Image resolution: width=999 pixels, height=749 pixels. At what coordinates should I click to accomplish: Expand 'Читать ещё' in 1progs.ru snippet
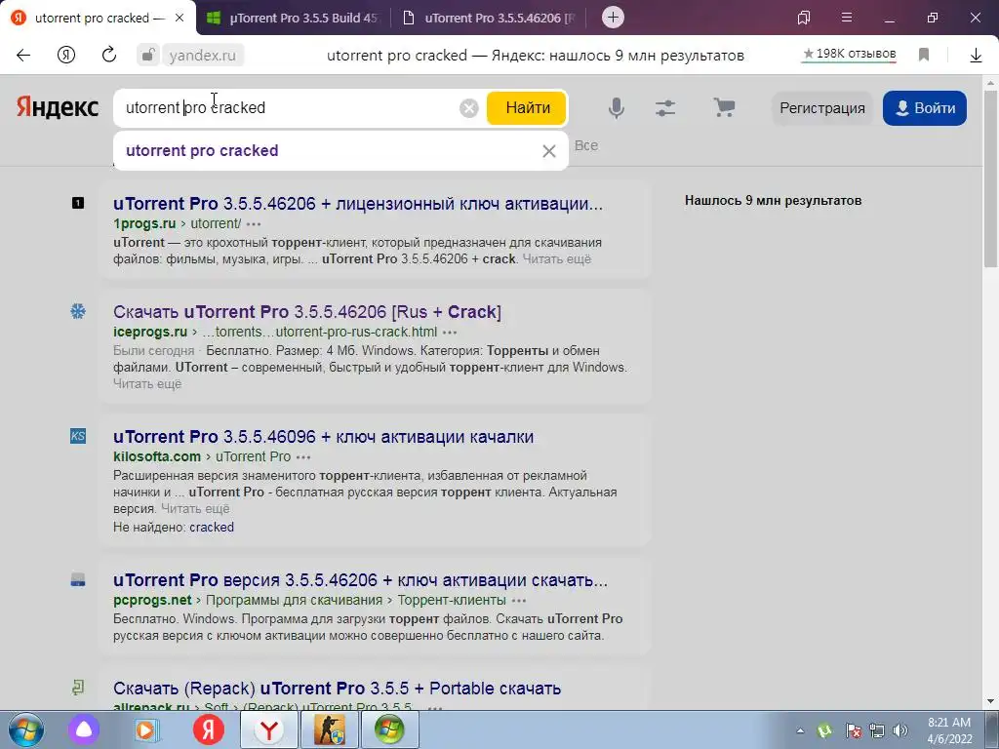557,259
